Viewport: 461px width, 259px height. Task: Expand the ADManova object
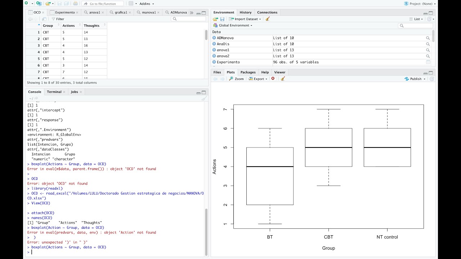[214, 38]
